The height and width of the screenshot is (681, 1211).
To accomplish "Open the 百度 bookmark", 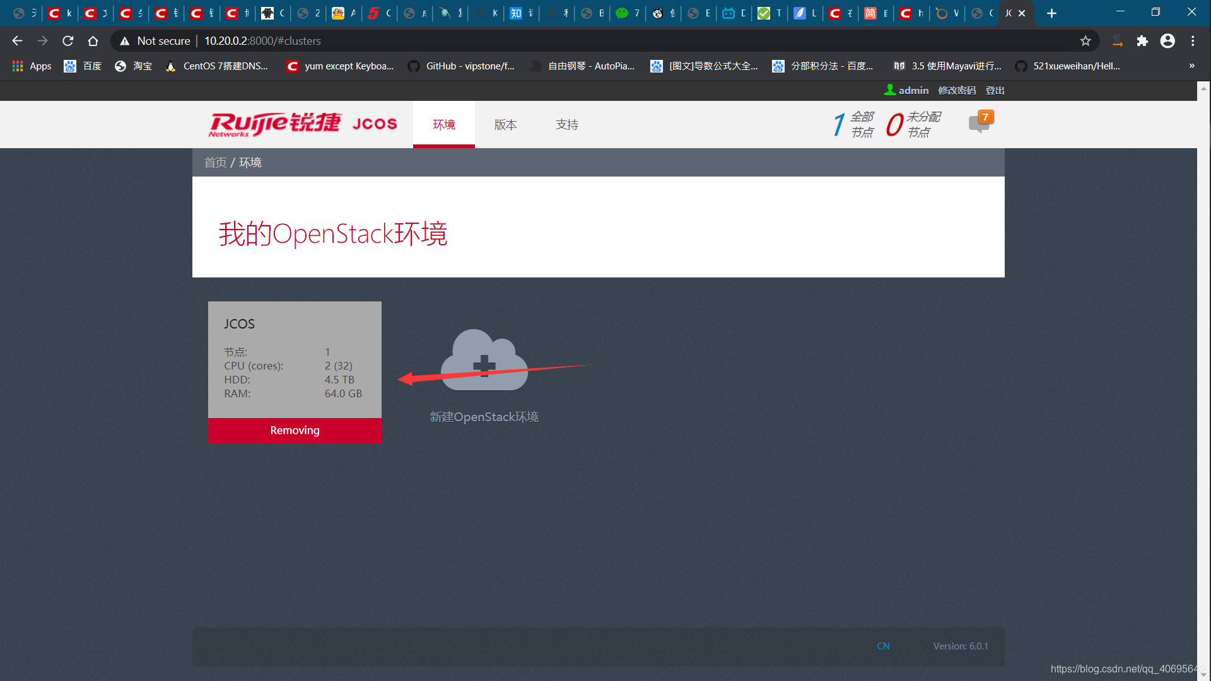I will [x=83, y=66].
